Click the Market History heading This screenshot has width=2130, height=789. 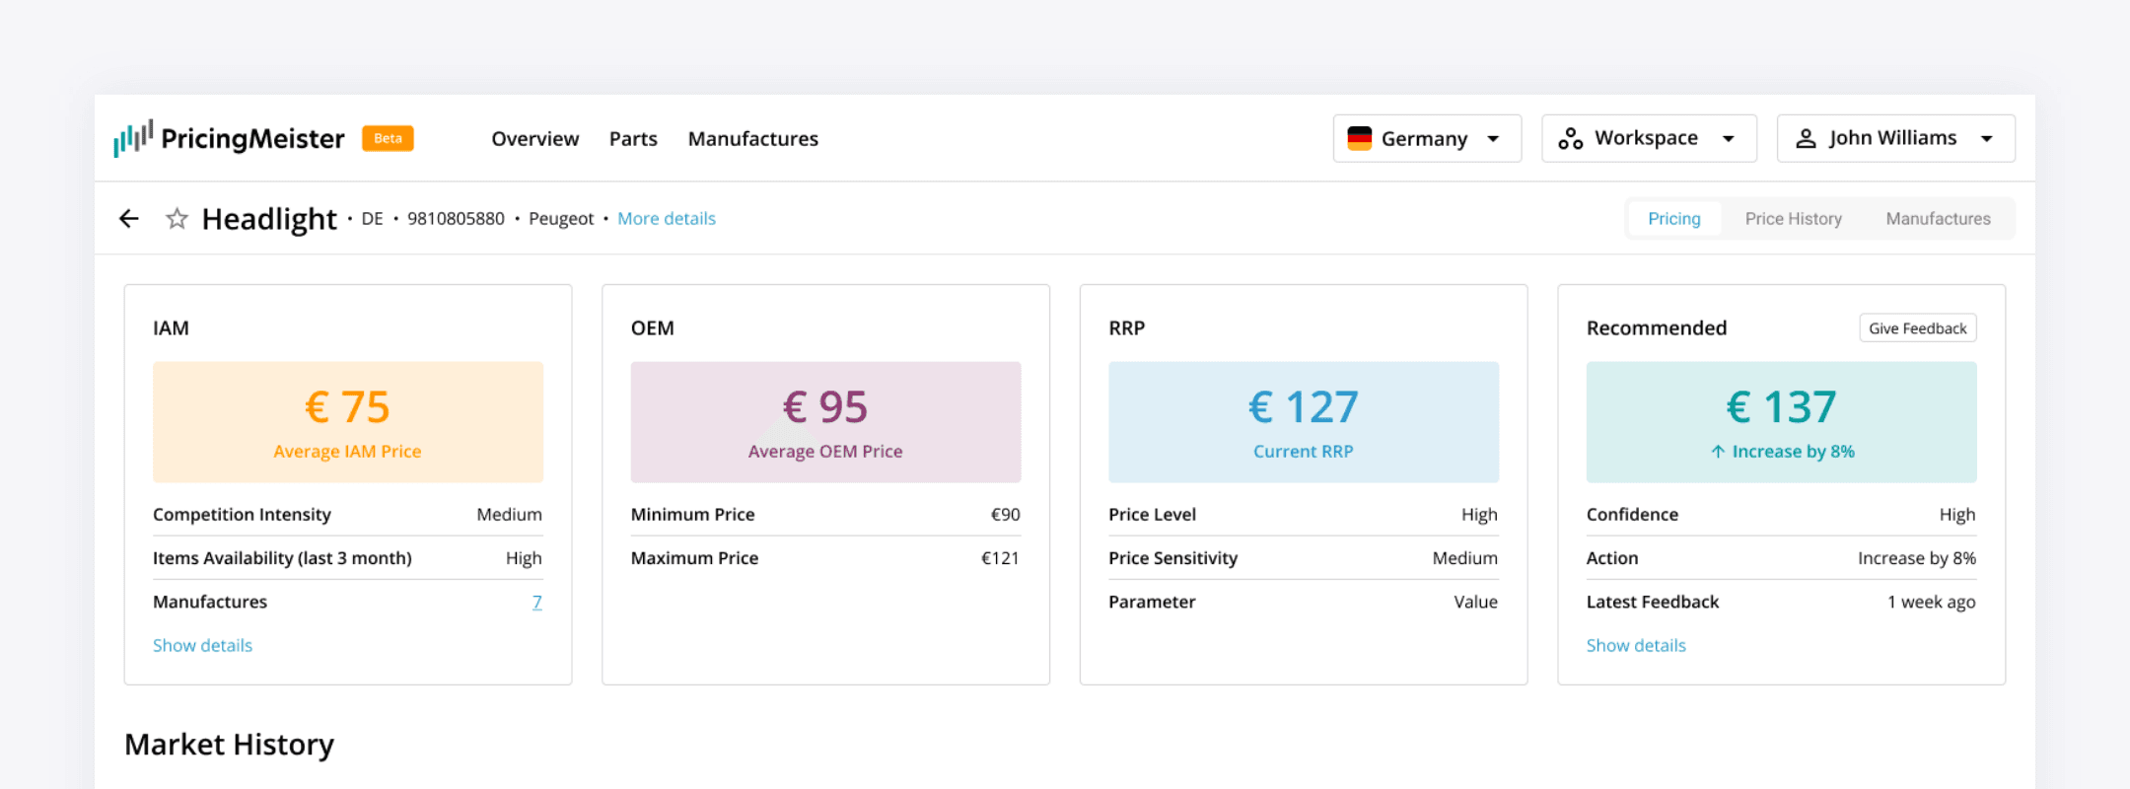point(229,745)
